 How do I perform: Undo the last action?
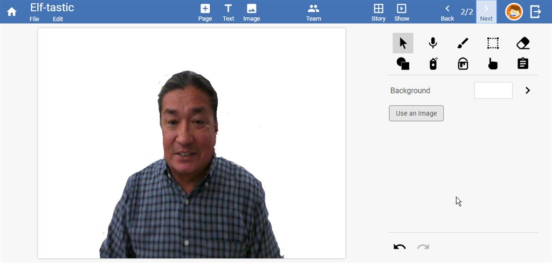[399, 246]
